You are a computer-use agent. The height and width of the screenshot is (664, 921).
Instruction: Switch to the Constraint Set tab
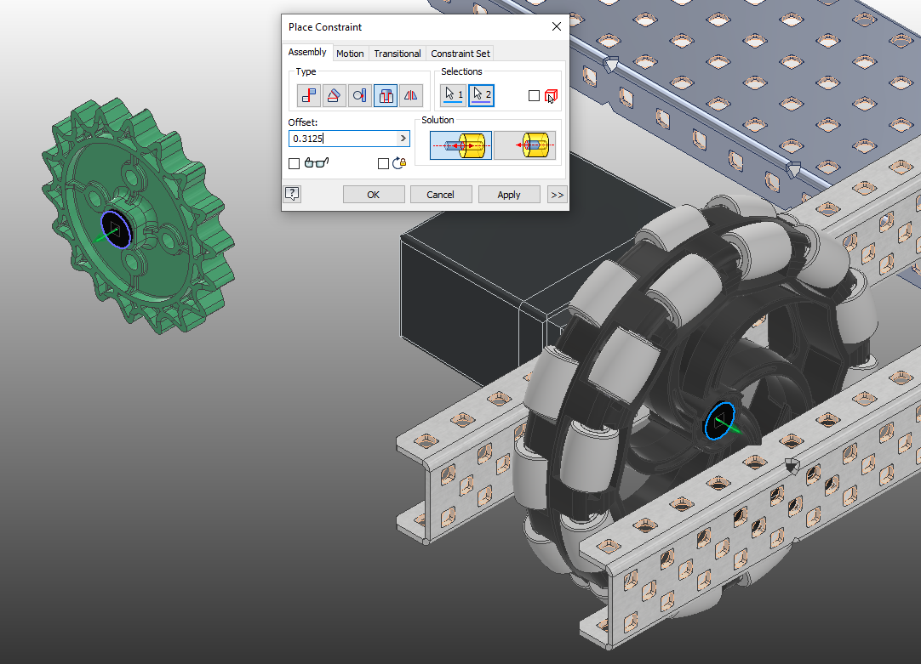coord(460,54)
